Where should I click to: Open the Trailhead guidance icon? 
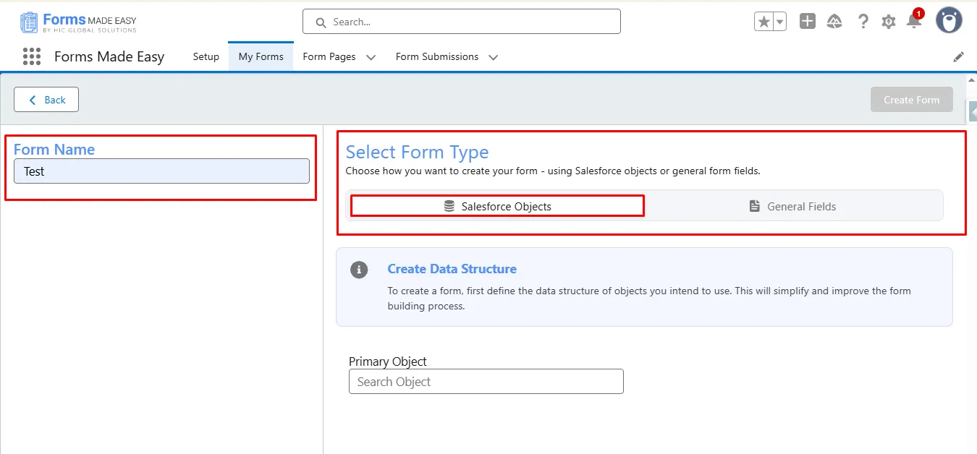(834, 22)
